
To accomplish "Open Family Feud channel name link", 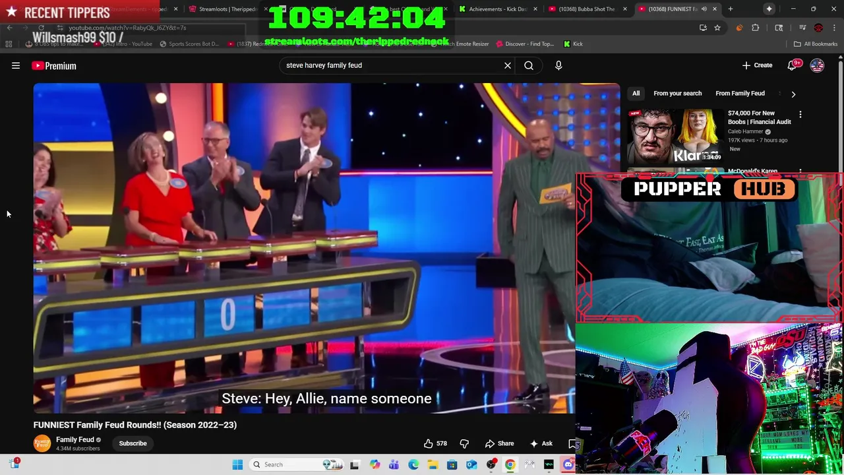I will 75,439.
